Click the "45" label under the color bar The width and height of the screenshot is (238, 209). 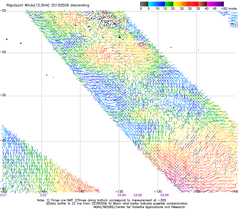click(215, 9)
